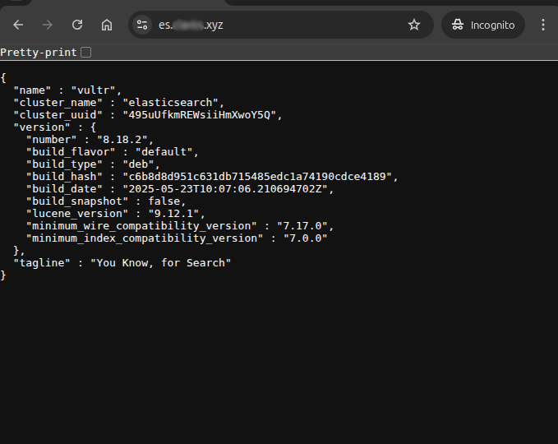Click the cluster_name "elasticsearch" value
This screenshot has height=444, width=558.
coord(170,103)
